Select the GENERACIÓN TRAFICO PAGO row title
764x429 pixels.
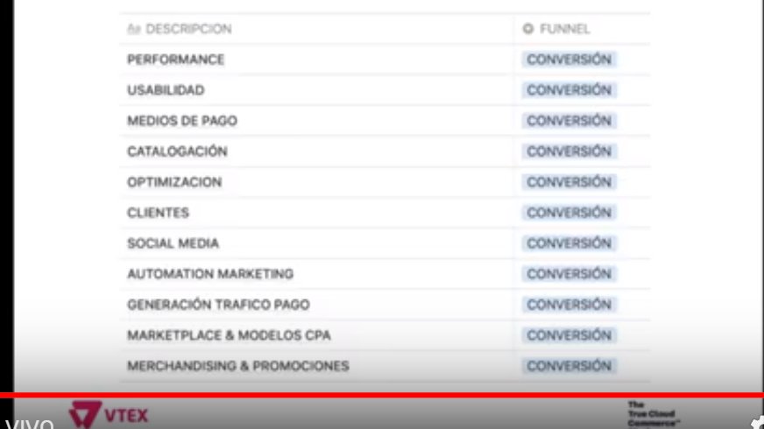(x=218, y=305)
